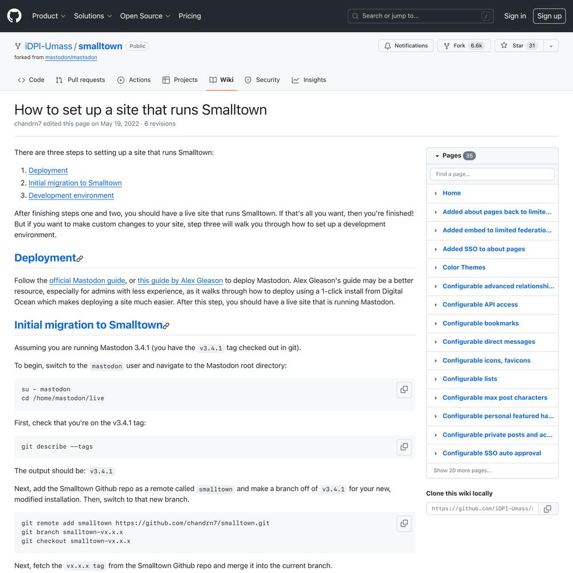The height and width of the screenshot is (573, 573).
Task: Show 20 more pages in sidebar
Action: pos(462,470)
